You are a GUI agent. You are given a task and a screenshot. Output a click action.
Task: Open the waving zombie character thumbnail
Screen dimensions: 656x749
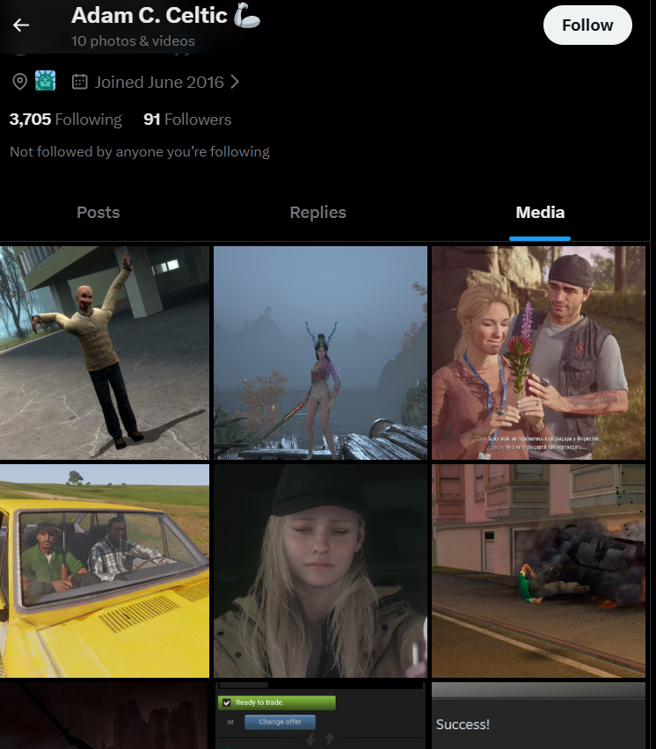click(x=104, y=353)
